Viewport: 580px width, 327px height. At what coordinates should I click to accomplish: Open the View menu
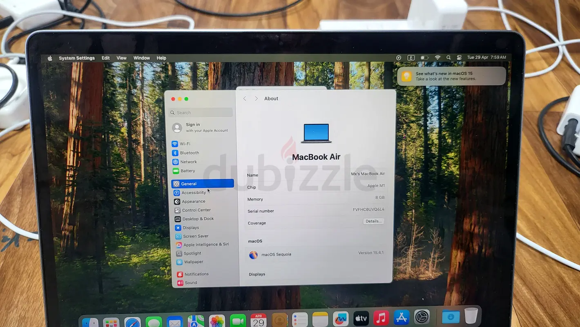pyautogui.click(x=122, y=58)
